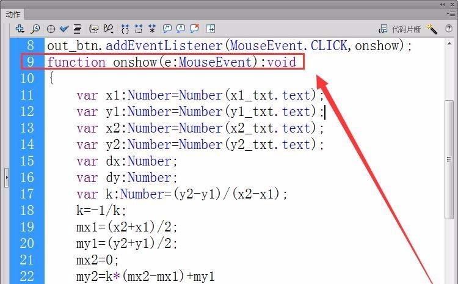The width and height of the screenshot is (458, 284).
Task: Click the collapse between braces icon
Action: (x=125, y=29)
